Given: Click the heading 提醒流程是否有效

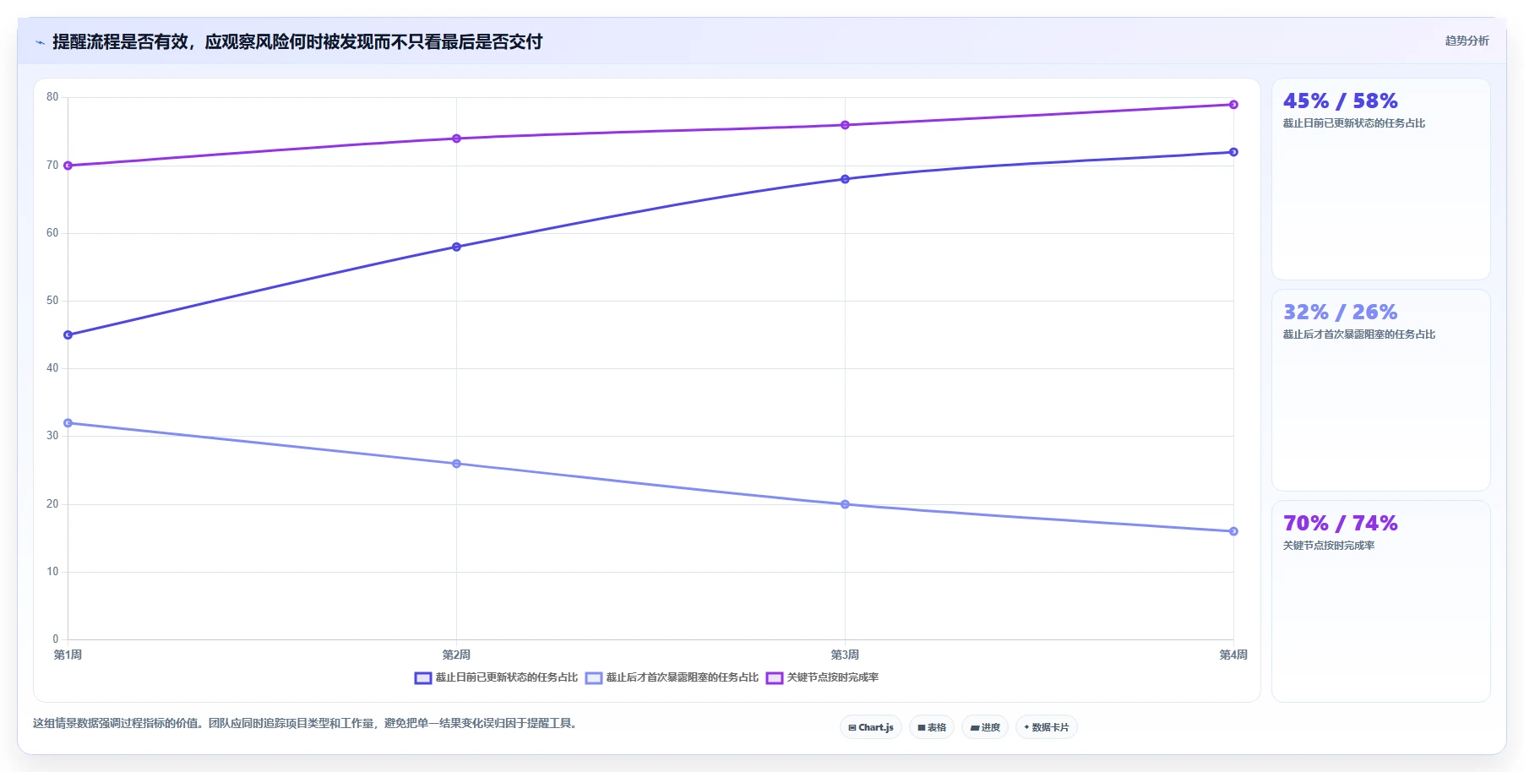Looking at the screenshot, I should 120,41.
